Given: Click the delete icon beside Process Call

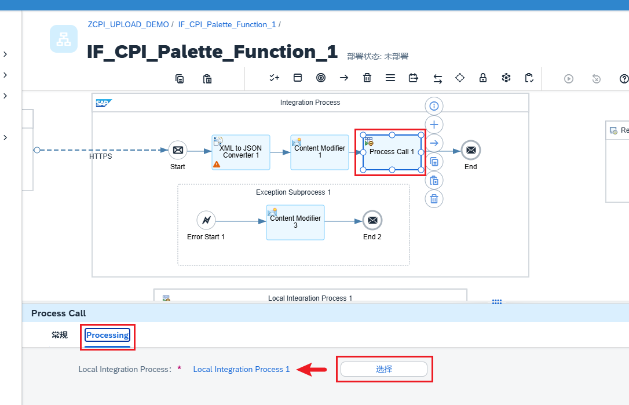Looking at the screenshot, I should 434,199.
